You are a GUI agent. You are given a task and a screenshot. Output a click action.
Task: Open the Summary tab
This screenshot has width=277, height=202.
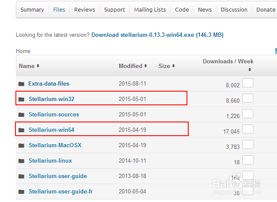(x=32, y=10)
